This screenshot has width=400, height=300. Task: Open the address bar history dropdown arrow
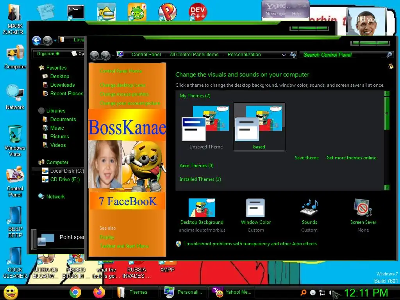click(x=284, y=55)
